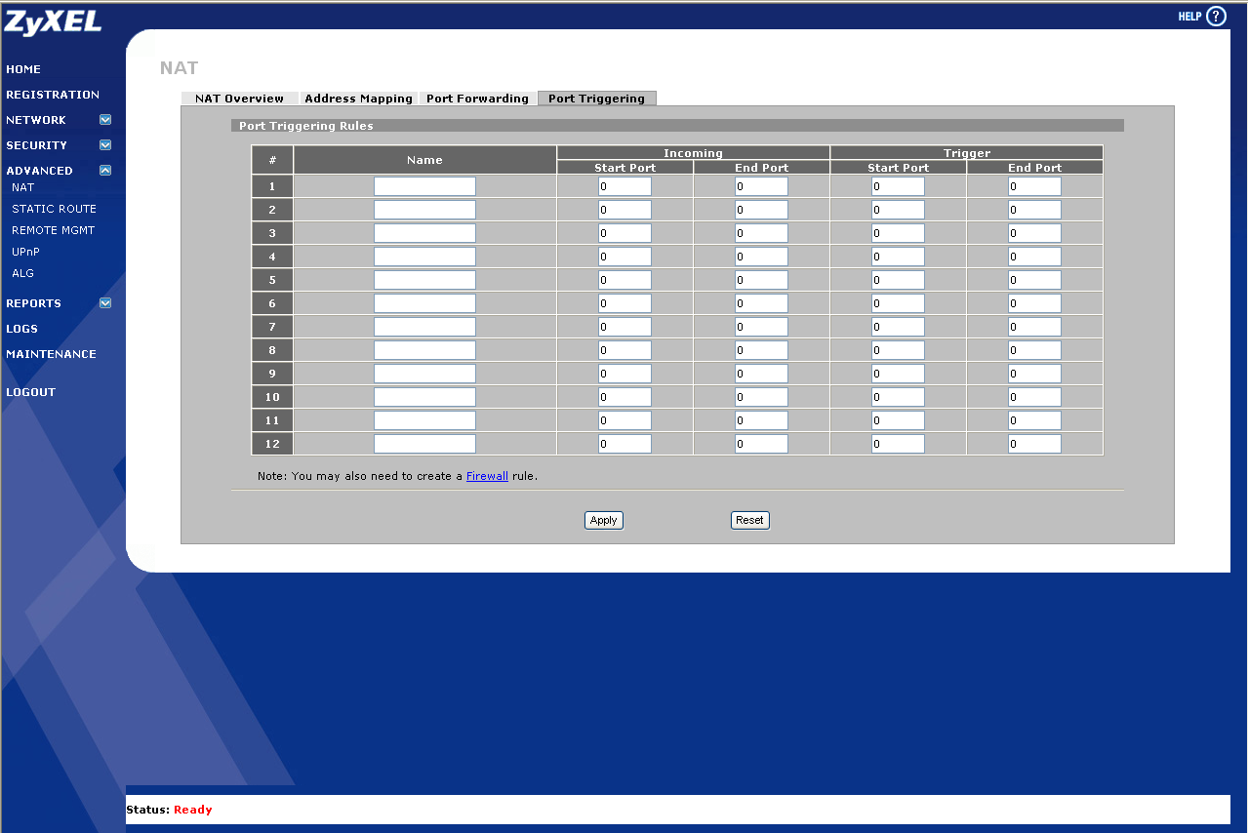Click Incoming Start Port for rule 1
Screen dimensions: 1249x833
[x=624, y=186]
